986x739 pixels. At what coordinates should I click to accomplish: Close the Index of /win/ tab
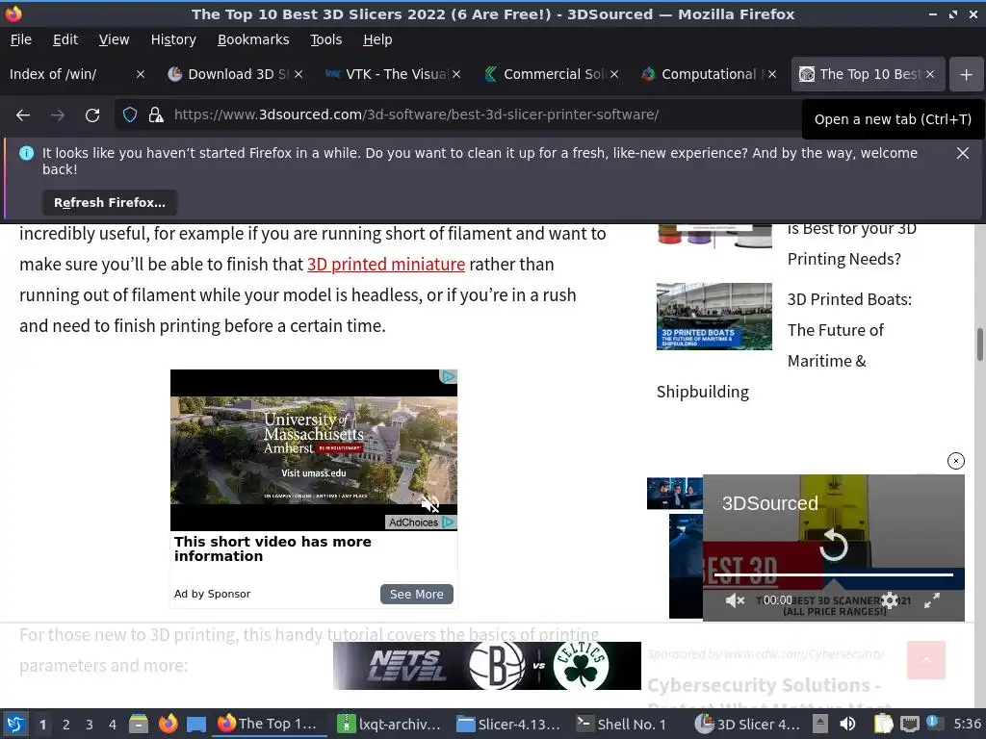pos(141,74)
